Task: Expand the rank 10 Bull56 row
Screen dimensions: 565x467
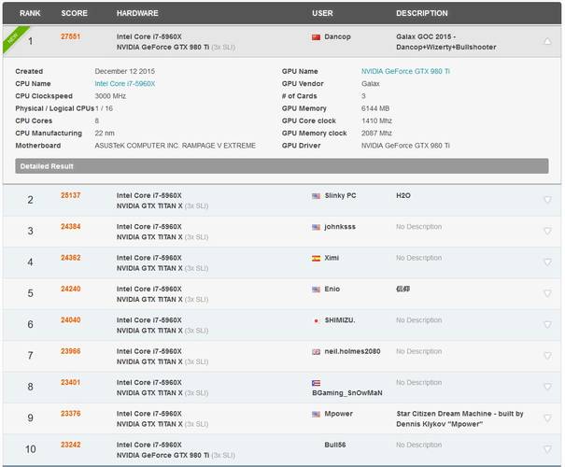Action: tap(547, 449)
